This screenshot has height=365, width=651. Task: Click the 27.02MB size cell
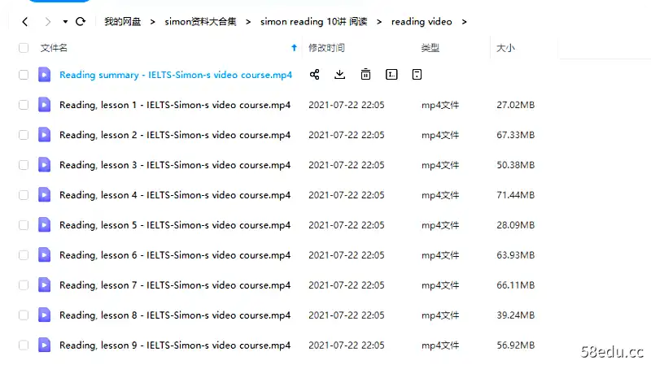[x=515, y=105]
